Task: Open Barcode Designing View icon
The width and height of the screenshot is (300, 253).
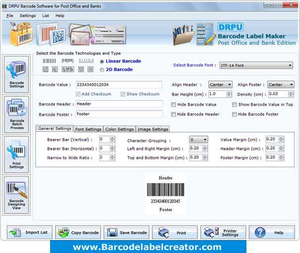Action: pyautogui.click(x=16, y=195)
